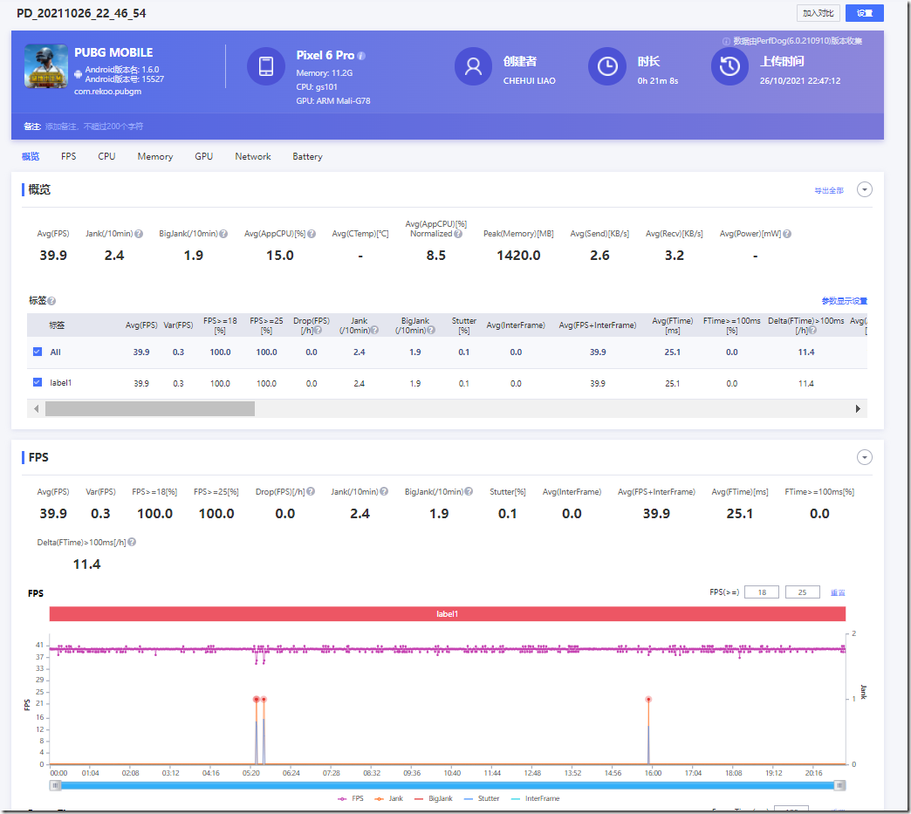Viewport: 911px width, 814px height.
Task: Collapse the 概览 overview section
Action: coord(864,190)
